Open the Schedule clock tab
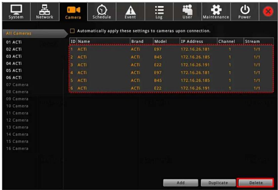This screenshot has height=190, width=278. tap(102, 12)
